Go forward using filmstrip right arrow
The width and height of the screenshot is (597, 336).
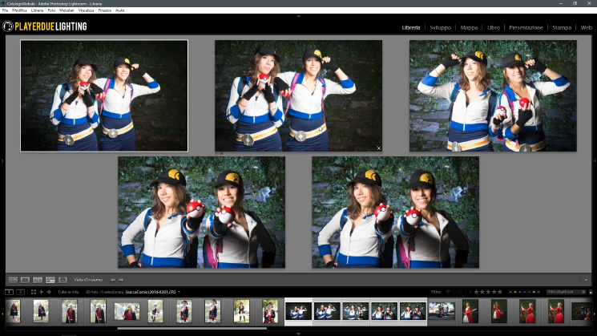(49, 292)
